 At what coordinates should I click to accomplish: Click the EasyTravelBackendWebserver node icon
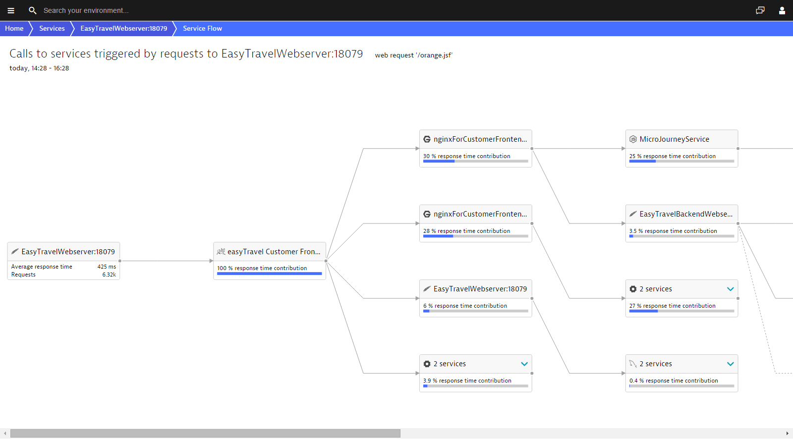pos(633,214)
